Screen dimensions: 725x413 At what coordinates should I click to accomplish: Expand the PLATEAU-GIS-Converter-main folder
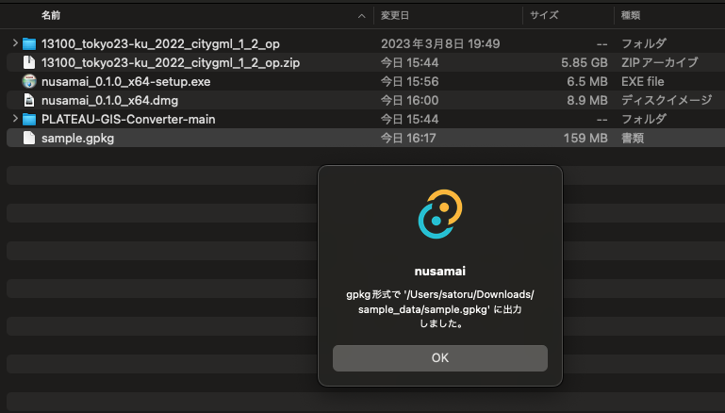[15, 119]
